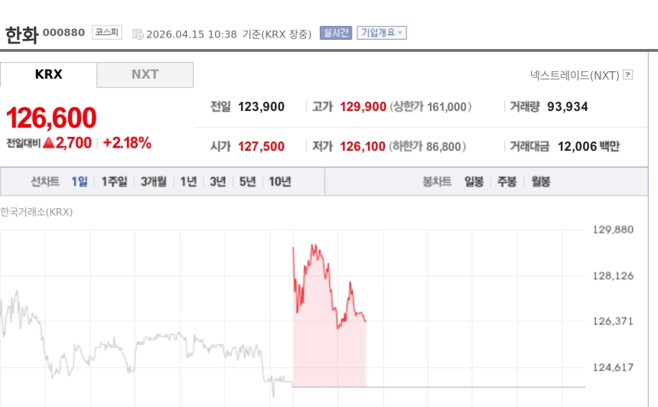Show the 1년 line chart
The height and width of the screenshot is (407, 658).
coord(188,181)
